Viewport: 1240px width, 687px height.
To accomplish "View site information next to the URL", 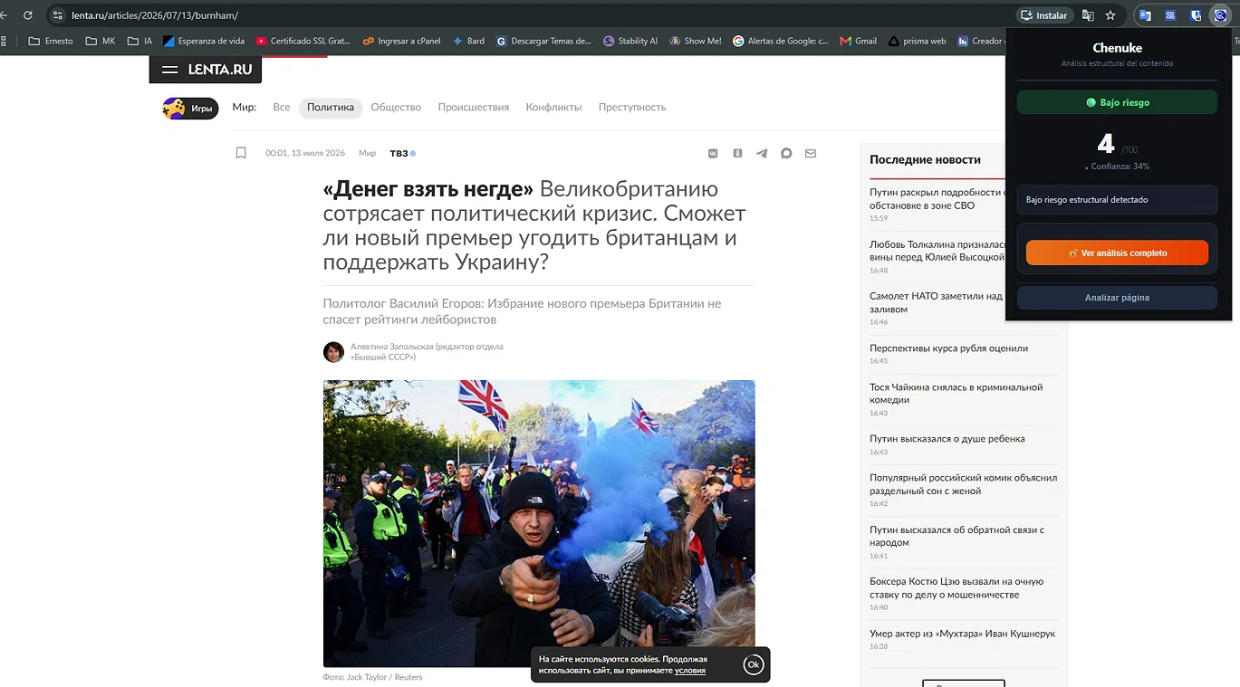I will (x=58, y=15).
